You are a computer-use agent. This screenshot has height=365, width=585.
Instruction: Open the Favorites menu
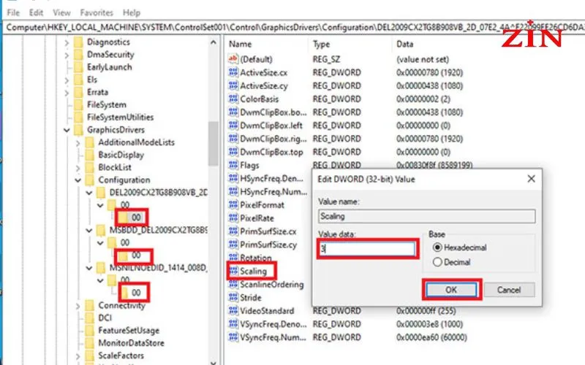97,12
